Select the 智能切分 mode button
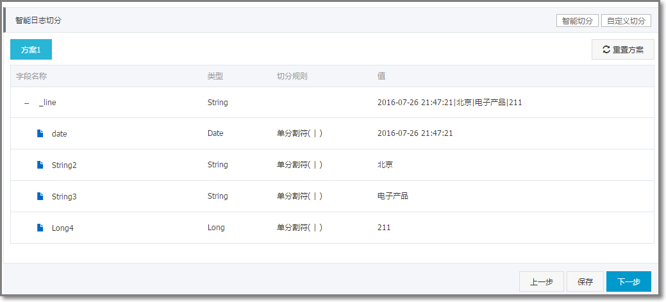The width and height of the screenshot is (666, 302). pyautogui.click(x=578, y=21)
